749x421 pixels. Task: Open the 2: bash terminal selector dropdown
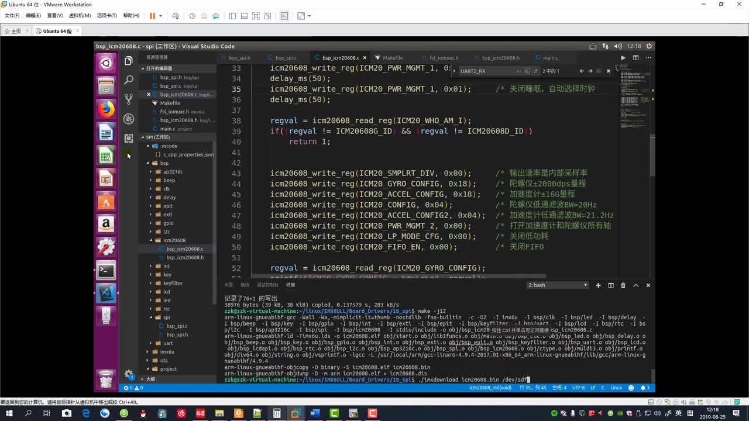(558, 285)
